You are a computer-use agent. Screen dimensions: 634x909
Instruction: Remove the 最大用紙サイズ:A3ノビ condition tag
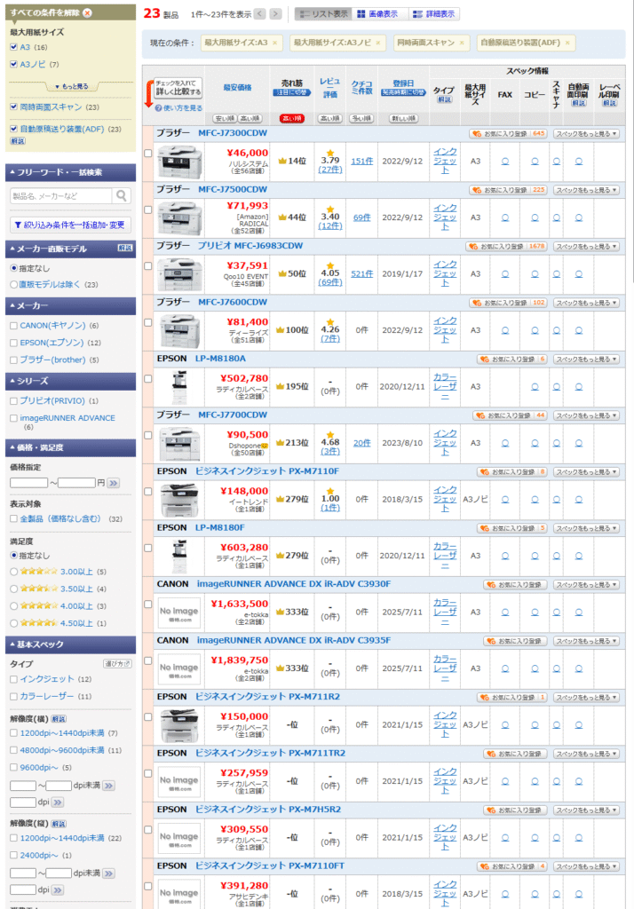(x=377, y=43)
